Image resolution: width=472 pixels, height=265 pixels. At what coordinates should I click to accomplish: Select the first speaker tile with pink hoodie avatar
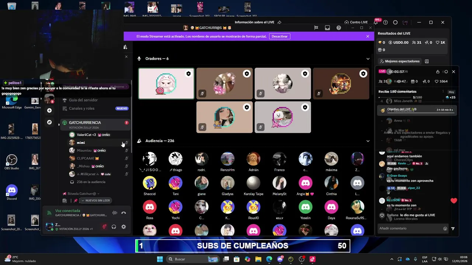(x=166, y=84)
